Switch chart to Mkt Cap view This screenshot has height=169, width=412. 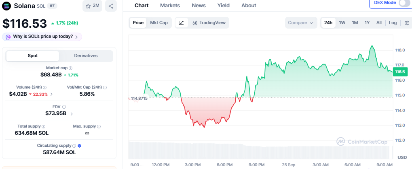pyautogui.click(x=159, y=23)
